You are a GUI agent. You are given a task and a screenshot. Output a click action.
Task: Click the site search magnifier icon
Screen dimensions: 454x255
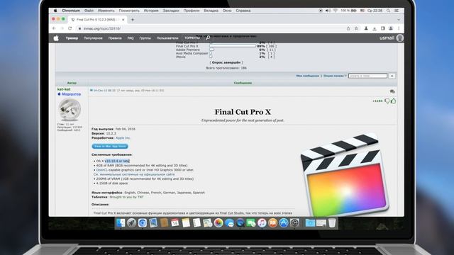(x=208, y=38)
